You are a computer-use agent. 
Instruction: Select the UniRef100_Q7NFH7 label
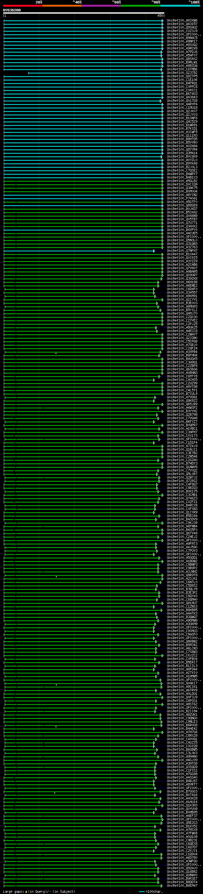click(182, 251)
